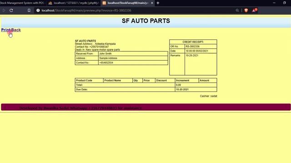Select contact number '+654652554' cell

tap(133, 62)
